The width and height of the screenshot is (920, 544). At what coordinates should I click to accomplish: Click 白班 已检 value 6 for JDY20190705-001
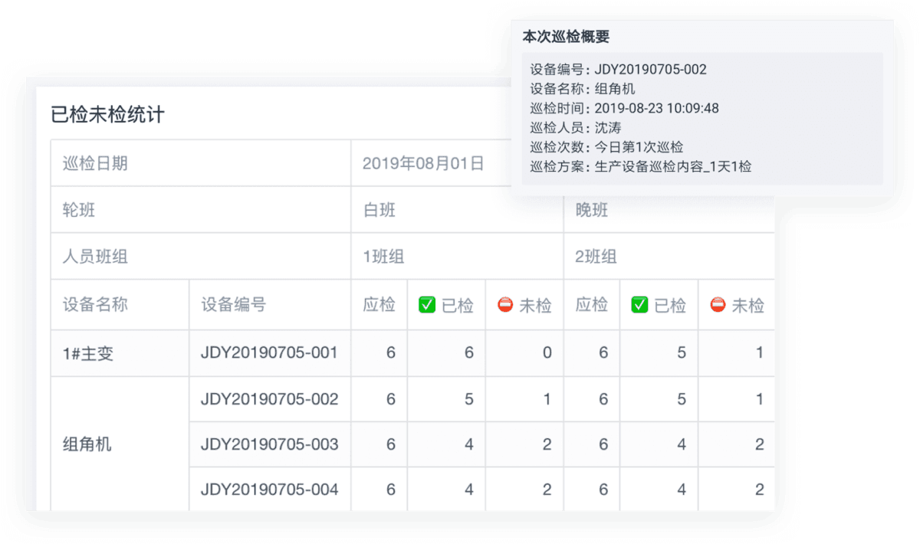(x=469, y=352)
